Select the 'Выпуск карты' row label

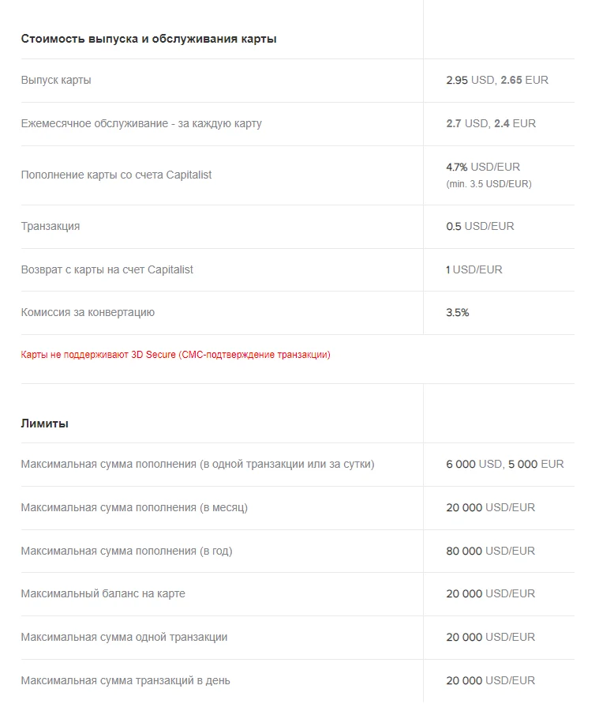(56, 81)
